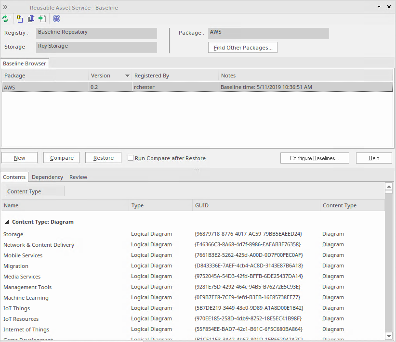Open Configure Baselines dialog

315,158
